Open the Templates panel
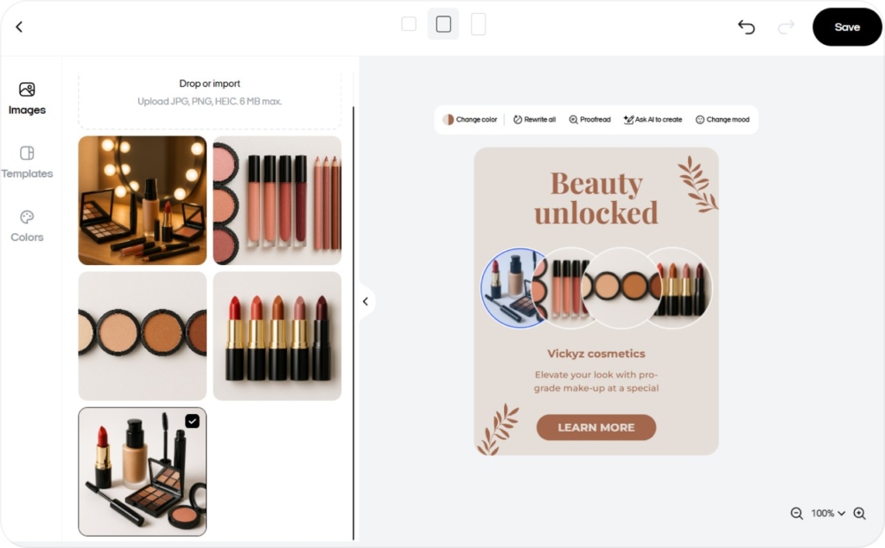Viewport: 885px width, 548px height. [x=27, y=162]
